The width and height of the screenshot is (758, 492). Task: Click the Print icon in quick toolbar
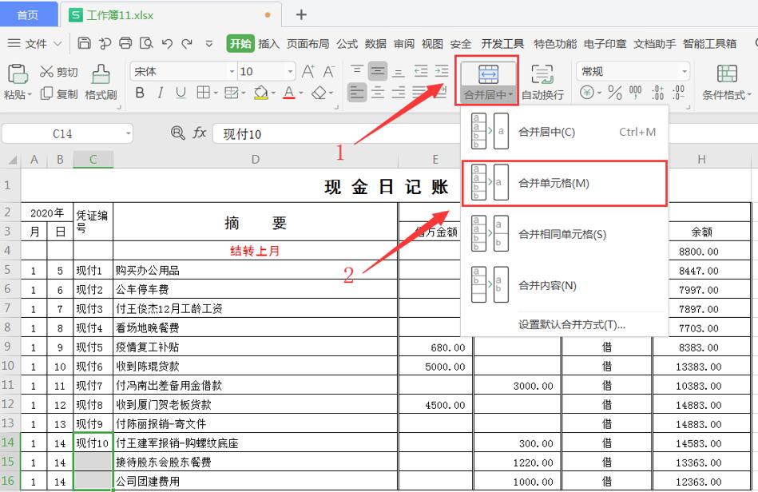[125, 43]
